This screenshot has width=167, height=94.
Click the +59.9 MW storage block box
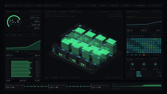pyautogui.click(x=58, y=86)
